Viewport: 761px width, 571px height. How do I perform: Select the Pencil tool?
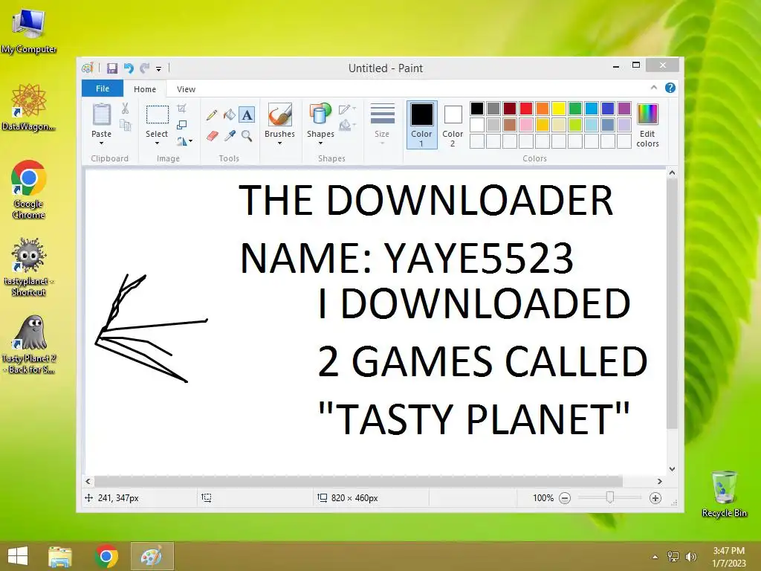tap(212, 115)
